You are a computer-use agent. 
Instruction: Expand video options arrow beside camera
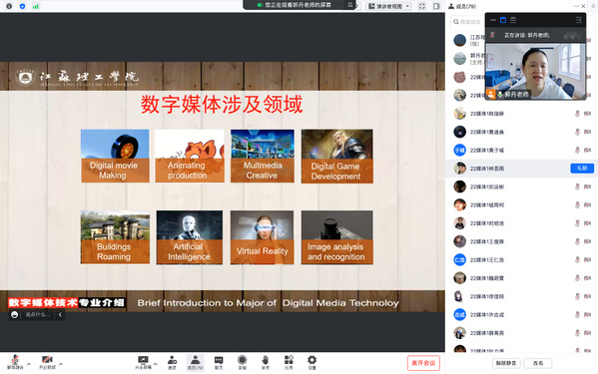(x=61, y=364)
